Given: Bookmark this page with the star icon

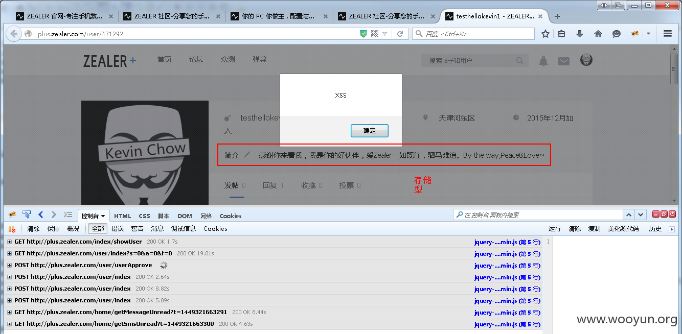Looking at the screenshot, I should (545, 34).
